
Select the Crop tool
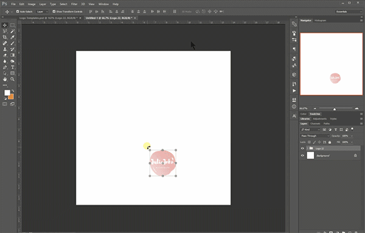pyautogui.click(x=5, y=37)
